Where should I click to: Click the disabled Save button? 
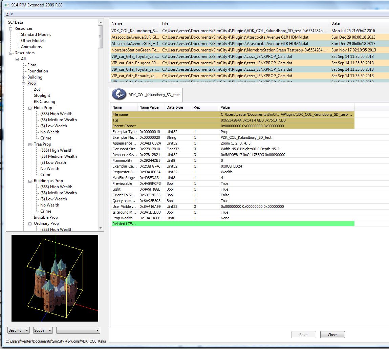(304, 334)
